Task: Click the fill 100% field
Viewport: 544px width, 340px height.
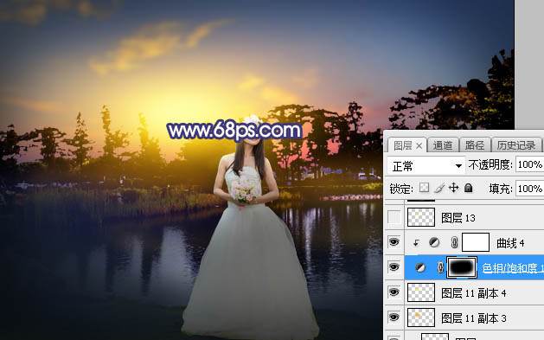Action: 529,189
